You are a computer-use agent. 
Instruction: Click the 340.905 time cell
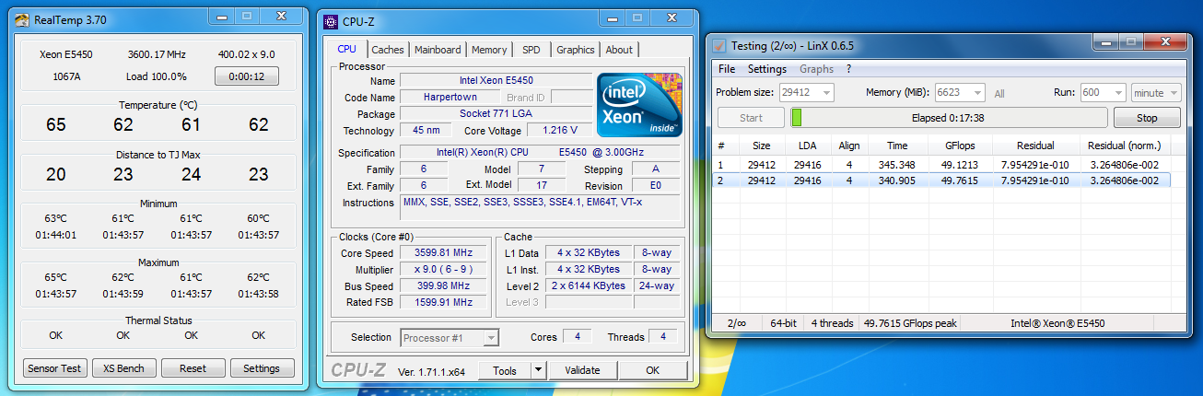pyautogui.click(x=896, y=181)
